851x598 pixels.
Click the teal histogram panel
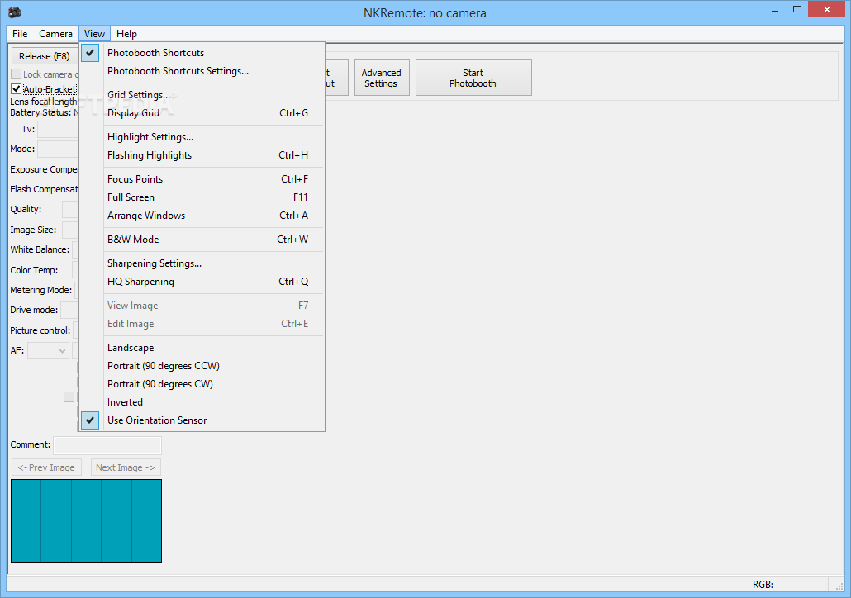[86, 521]
